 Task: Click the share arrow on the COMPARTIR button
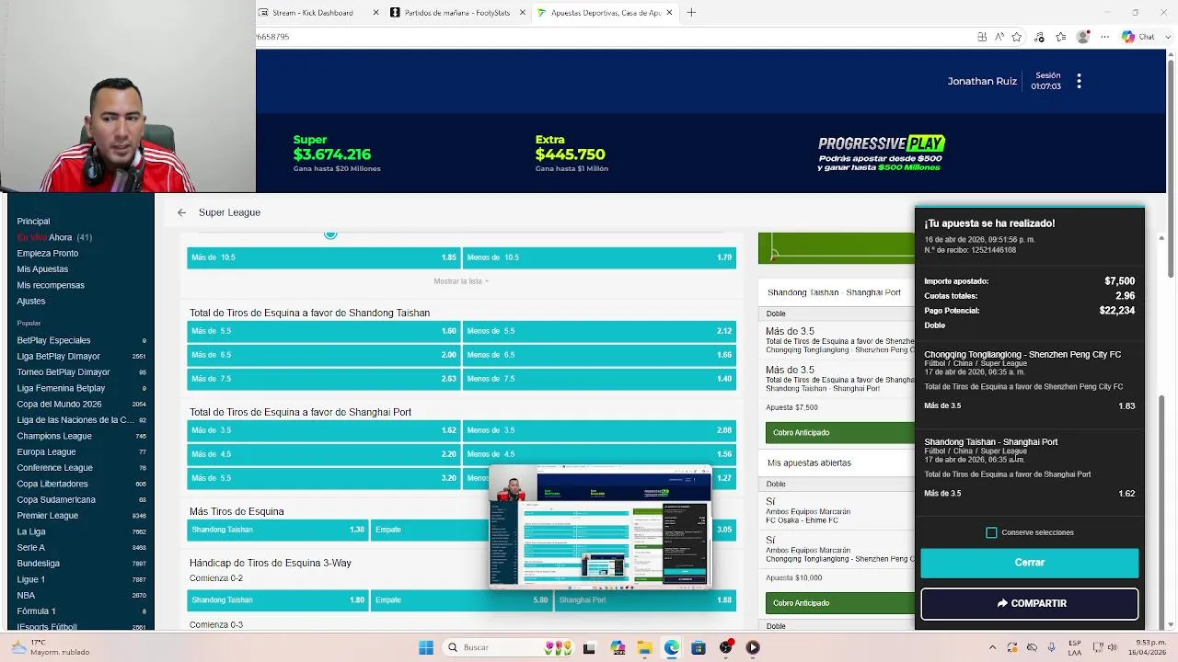click(1002, 603)
